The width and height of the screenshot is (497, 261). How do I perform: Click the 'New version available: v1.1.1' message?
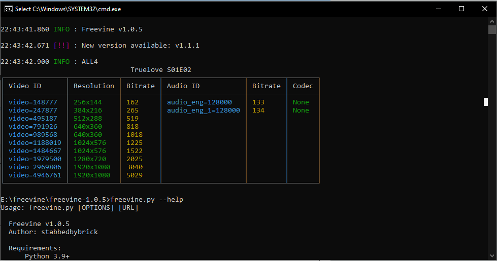(141, 46)
